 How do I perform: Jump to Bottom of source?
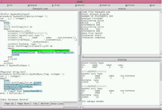point(45,104)
